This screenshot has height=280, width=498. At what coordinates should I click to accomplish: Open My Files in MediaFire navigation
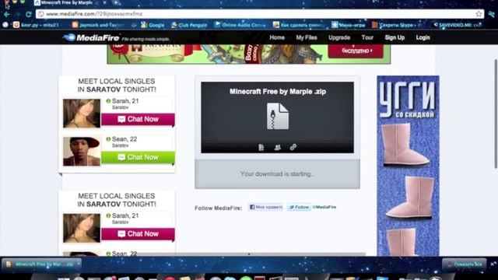click(307, 37)
